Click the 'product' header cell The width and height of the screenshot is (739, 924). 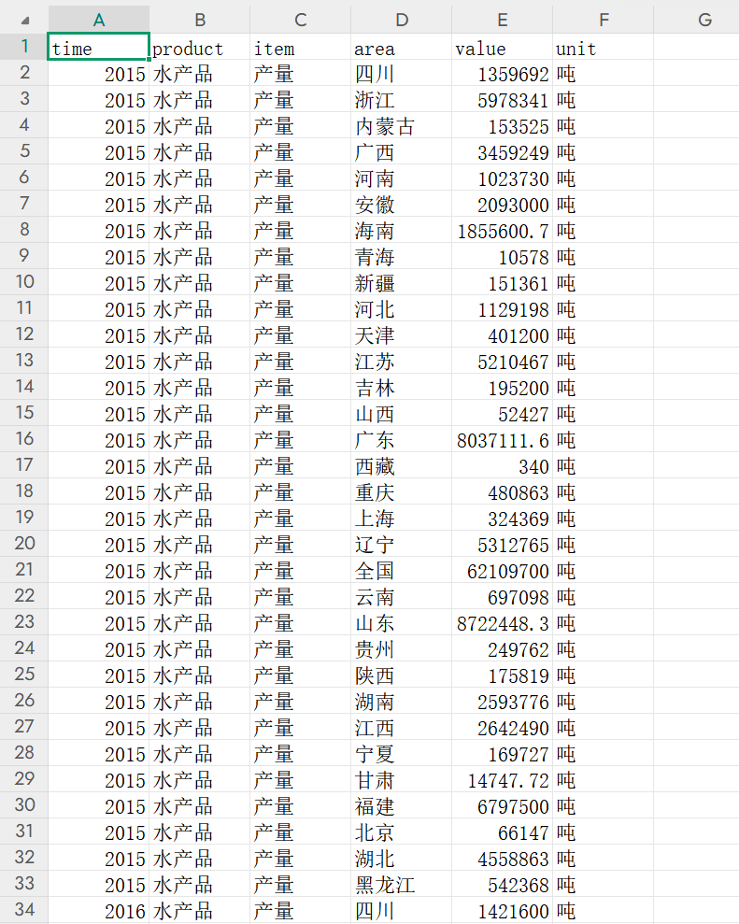pos(200,47)
